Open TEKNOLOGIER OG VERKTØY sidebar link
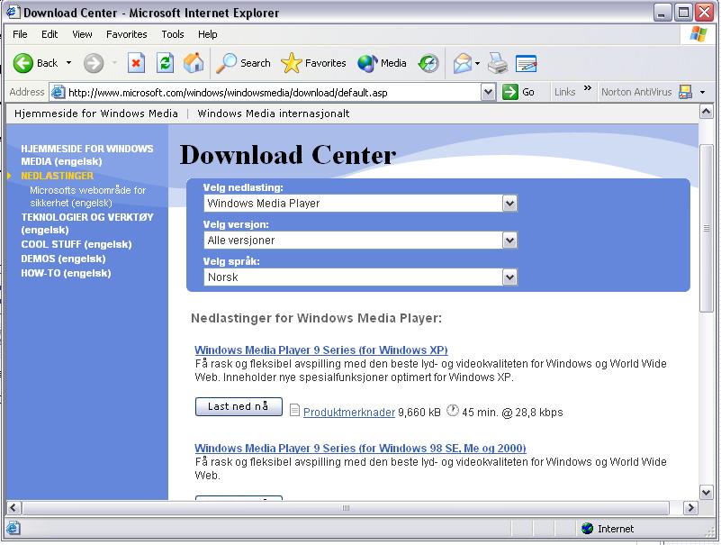 click(87, 223)
